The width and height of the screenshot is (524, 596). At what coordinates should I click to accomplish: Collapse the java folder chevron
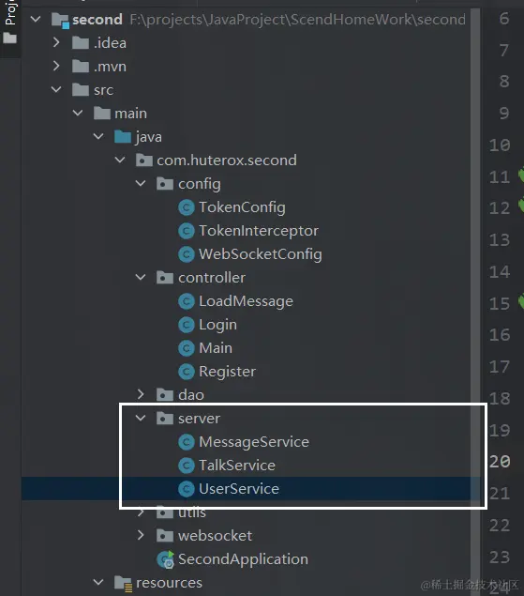click(x=98, y=136)
